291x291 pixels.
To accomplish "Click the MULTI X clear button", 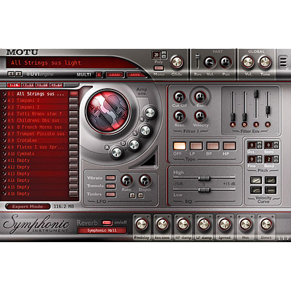I will point(99,74).
